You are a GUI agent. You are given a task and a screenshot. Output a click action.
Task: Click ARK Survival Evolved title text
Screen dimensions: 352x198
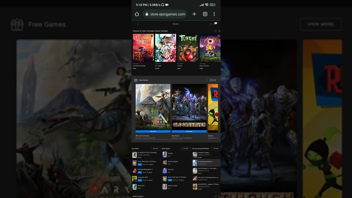click(x=142, y=136)
